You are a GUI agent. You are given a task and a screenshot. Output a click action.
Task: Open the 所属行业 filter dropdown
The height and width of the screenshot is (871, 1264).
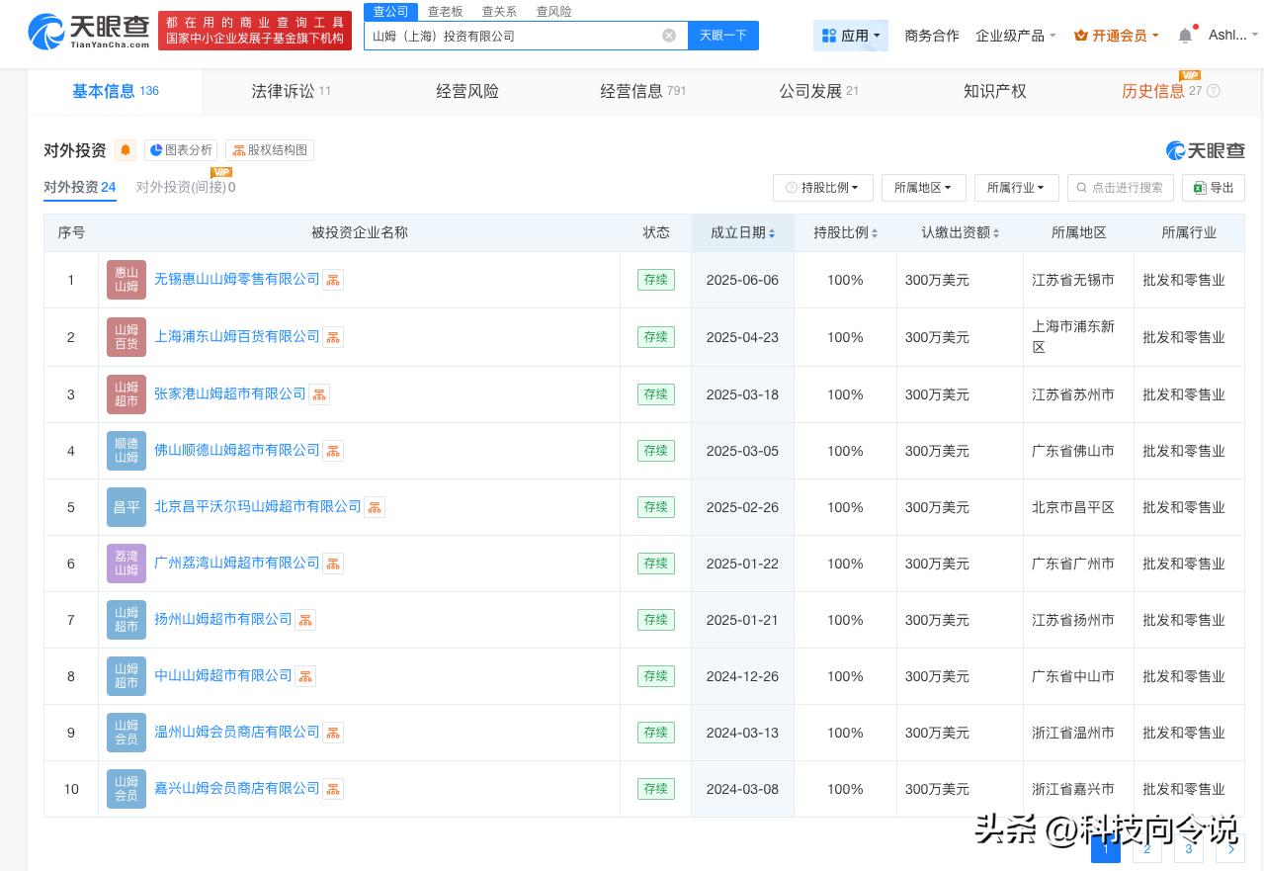(1016, 188)
